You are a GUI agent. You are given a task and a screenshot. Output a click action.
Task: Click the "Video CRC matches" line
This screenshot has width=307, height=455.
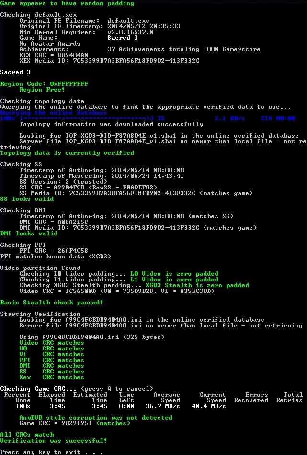pos(52,343)
